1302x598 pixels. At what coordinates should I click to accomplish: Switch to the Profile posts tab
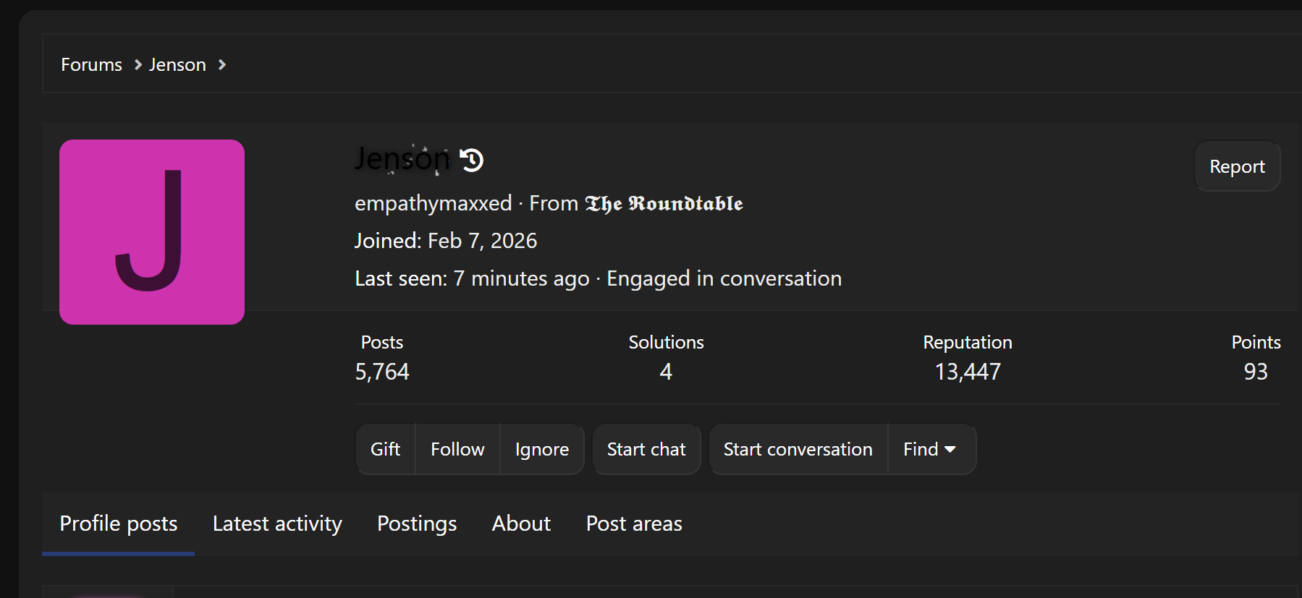(119, 524)
